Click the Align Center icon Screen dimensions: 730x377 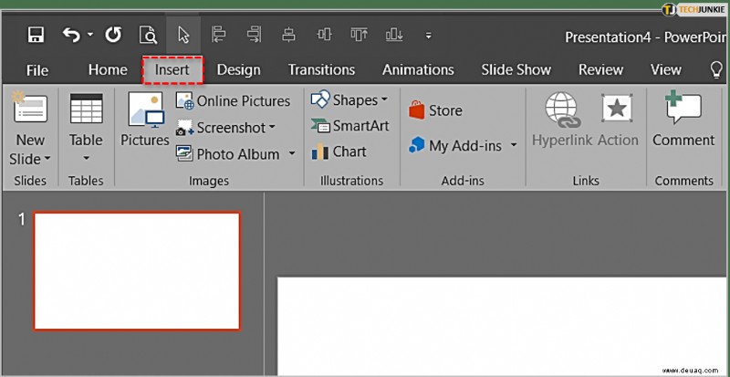point(289,35)
